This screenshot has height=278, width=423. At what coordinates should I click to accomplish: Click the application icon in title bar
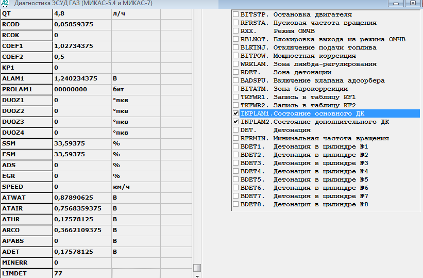coord(5,3)
